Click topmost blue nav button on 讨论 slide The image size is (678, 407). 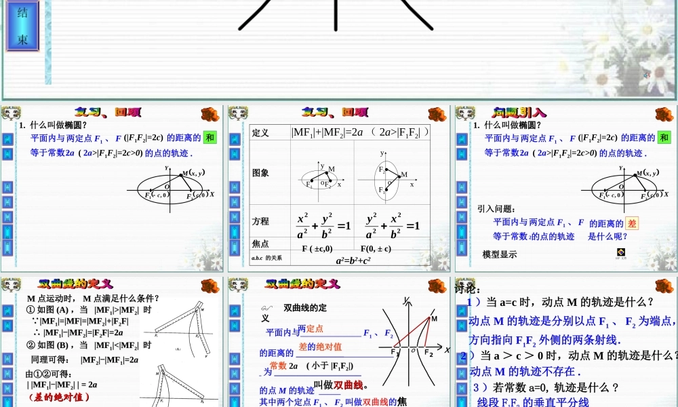pyautogui.click(x=462, y=311)
